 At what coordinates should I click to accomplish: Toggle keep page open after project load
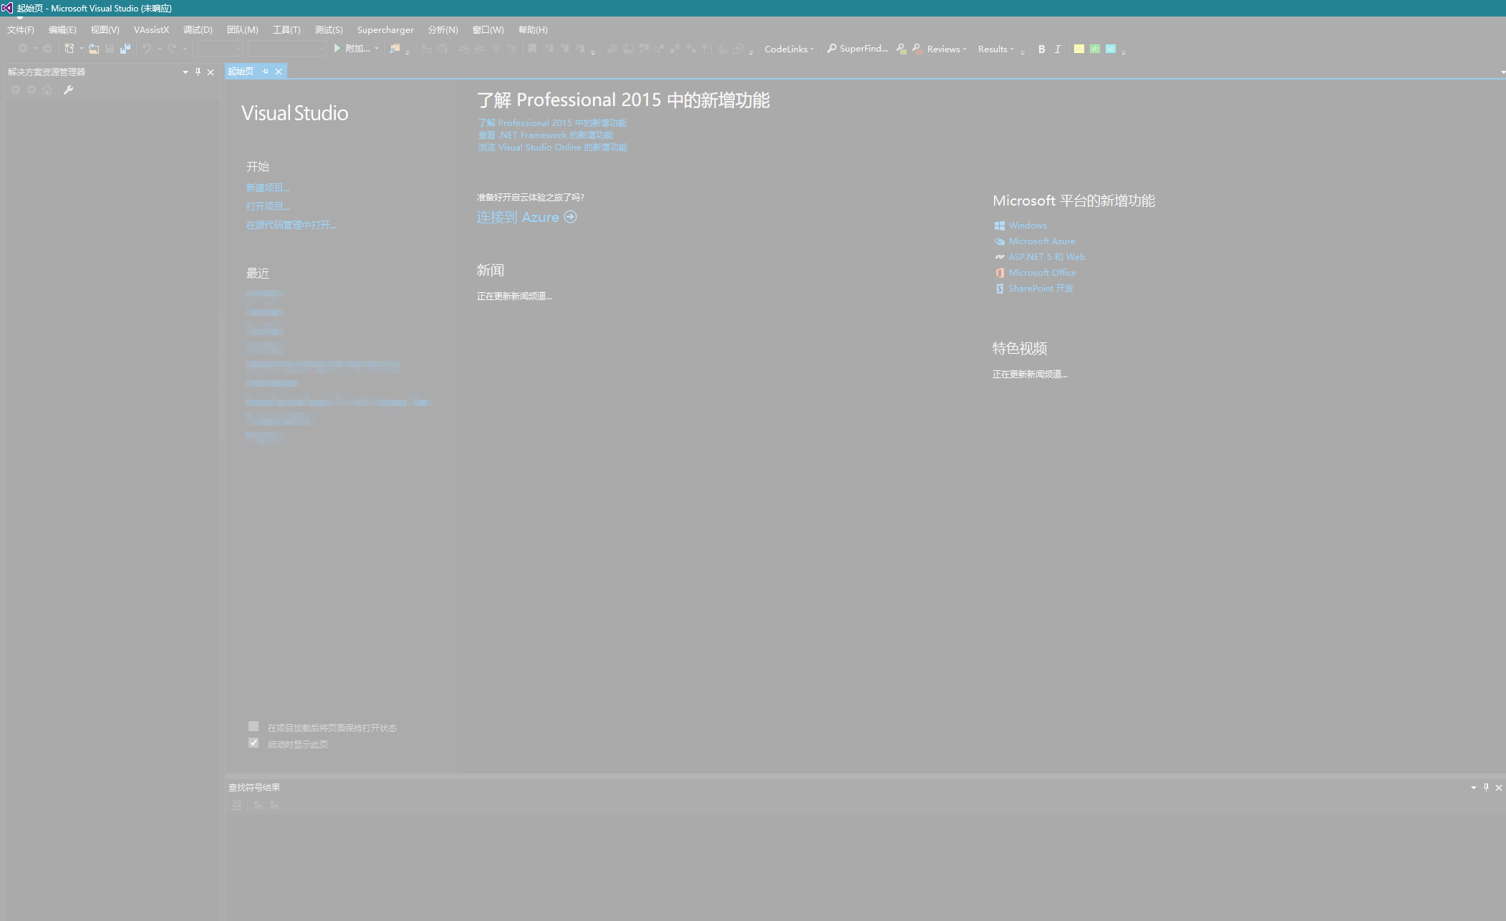pos(254,726)
